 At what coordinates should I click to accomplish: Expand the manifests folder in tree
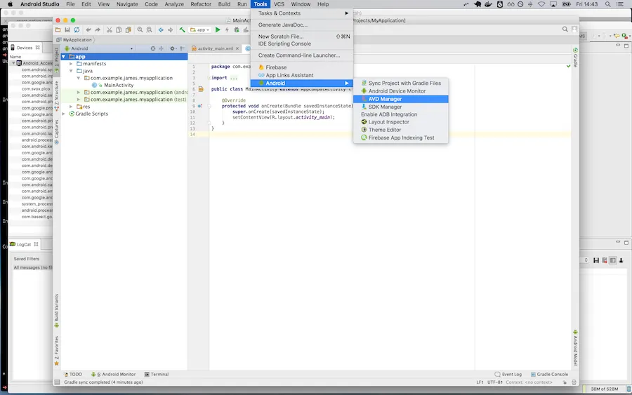coord(72,64)
